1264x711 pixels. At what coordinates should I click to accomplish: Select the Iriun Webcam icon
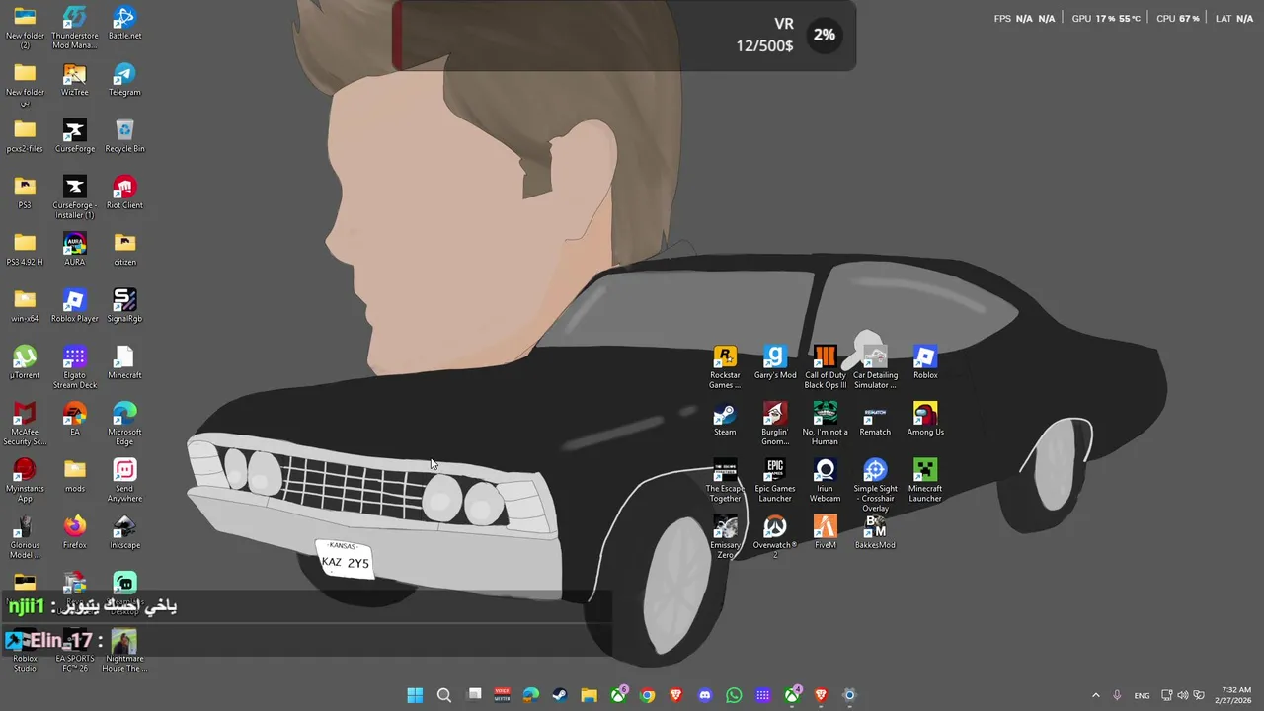pyautogui.click(x=825, y=481)
